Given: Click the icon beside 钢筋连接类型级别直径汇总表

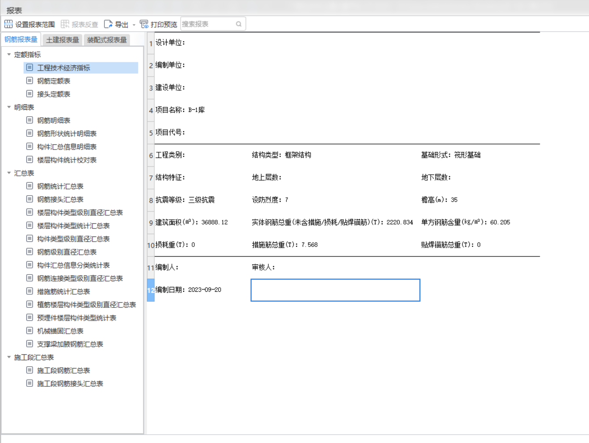Looking at the screenshot, I should click(29, 278).
